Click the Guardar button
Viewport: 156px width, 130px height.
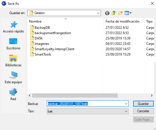(x=143, y=104)
